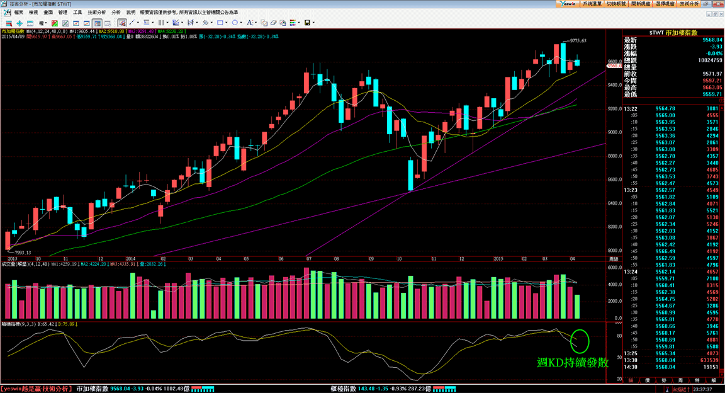
Task: Expand the rectangle tool dropdown arrow
Action: 227,23
